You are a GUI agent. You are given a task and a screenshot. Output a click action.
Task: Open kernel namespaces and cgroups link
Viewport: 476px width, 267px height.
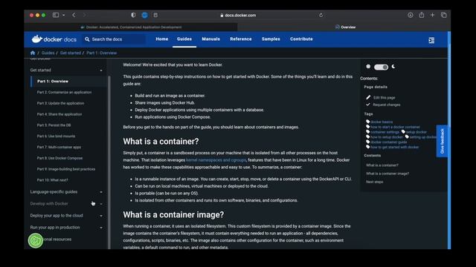coord(216,160)
